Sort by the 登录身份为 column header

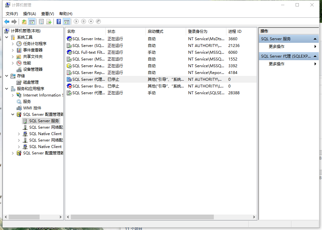206,32
